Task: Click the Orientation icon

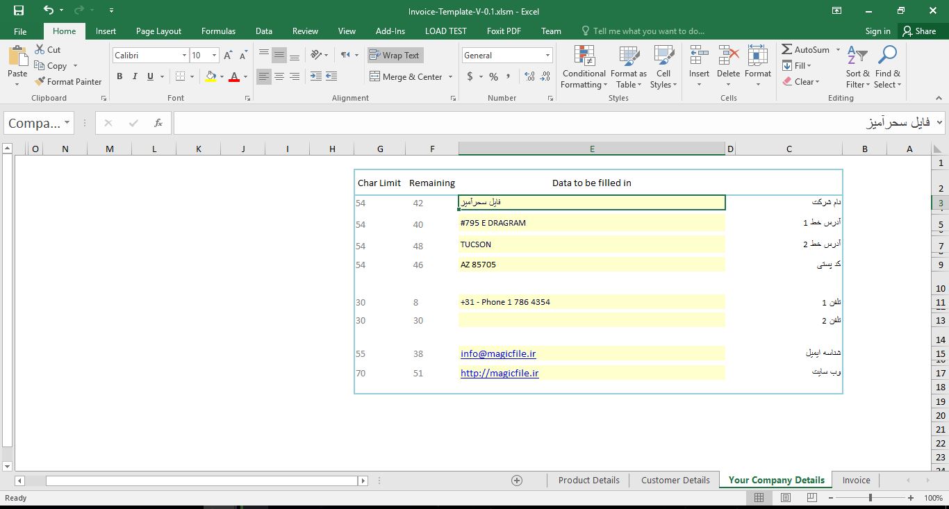Action: click(316, 55)
